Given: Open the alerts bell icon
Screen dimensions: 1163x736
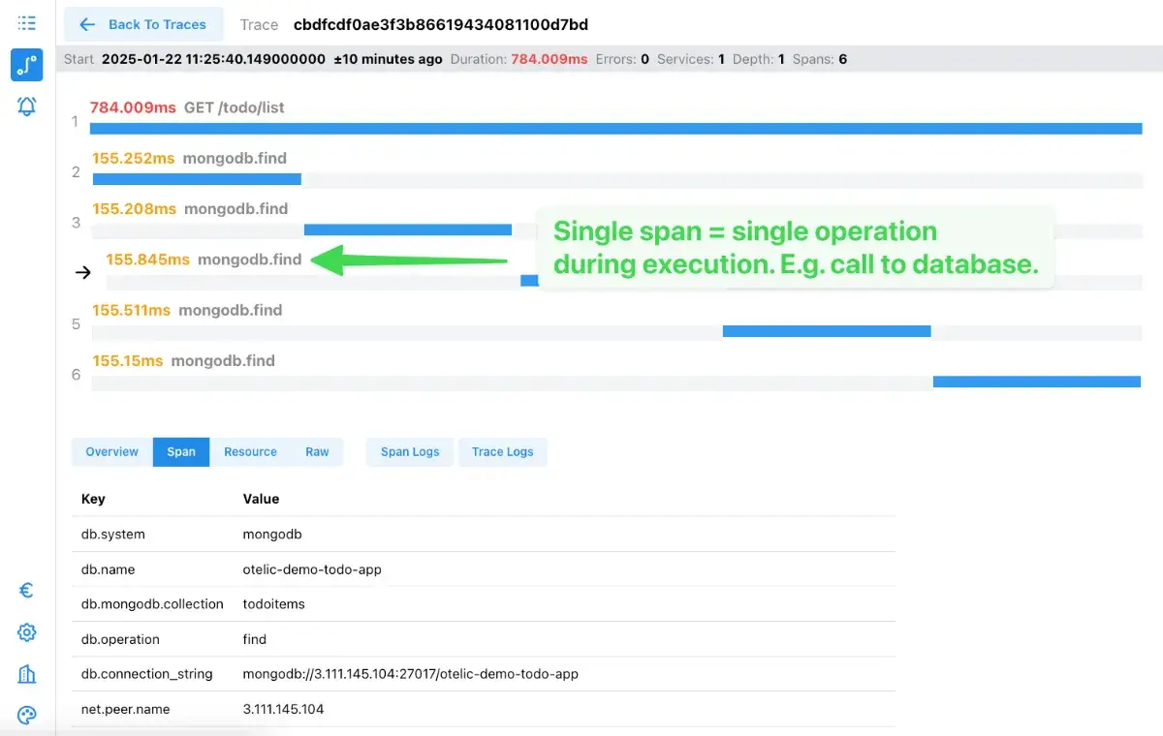Looking at the screenshot, I should 27,107.
